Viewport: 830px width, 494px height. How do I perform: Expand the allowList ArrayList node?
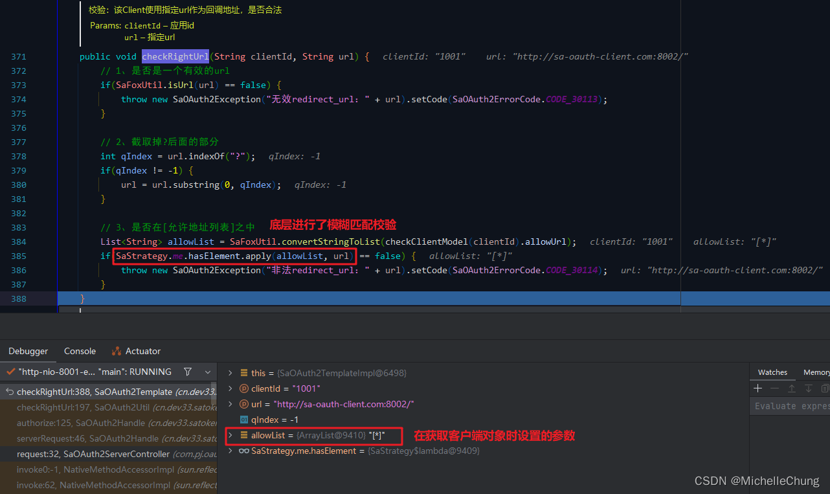tap(230, 435)
